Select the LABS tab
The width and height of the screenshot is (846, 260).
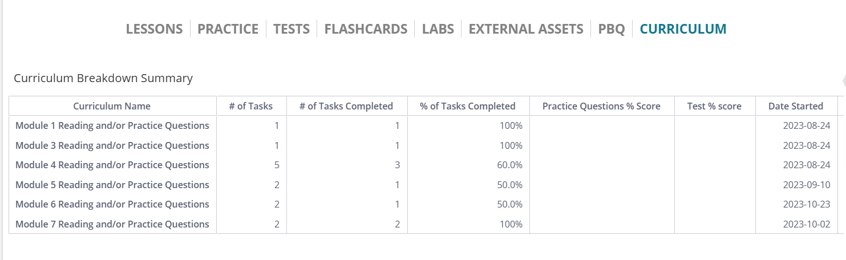tap(438, 29)
